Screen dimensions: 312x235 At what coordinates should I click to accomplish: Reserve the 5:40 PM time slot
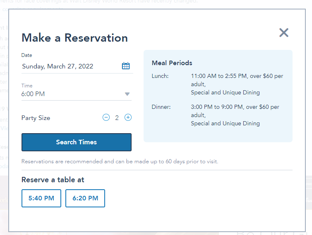41,198
